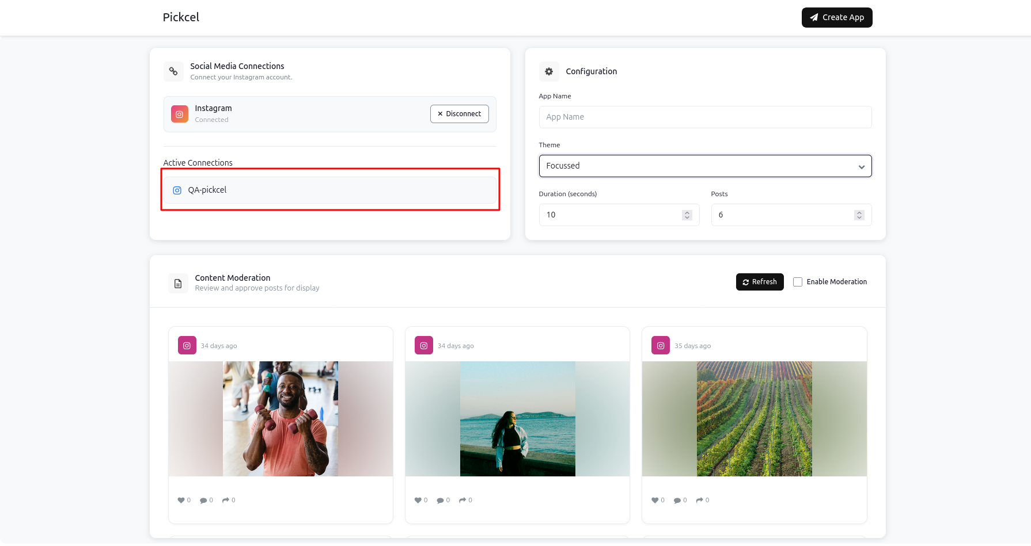Click the Pickcel logo text
This screenshot has height=546, width=1031.
[181, 17]
